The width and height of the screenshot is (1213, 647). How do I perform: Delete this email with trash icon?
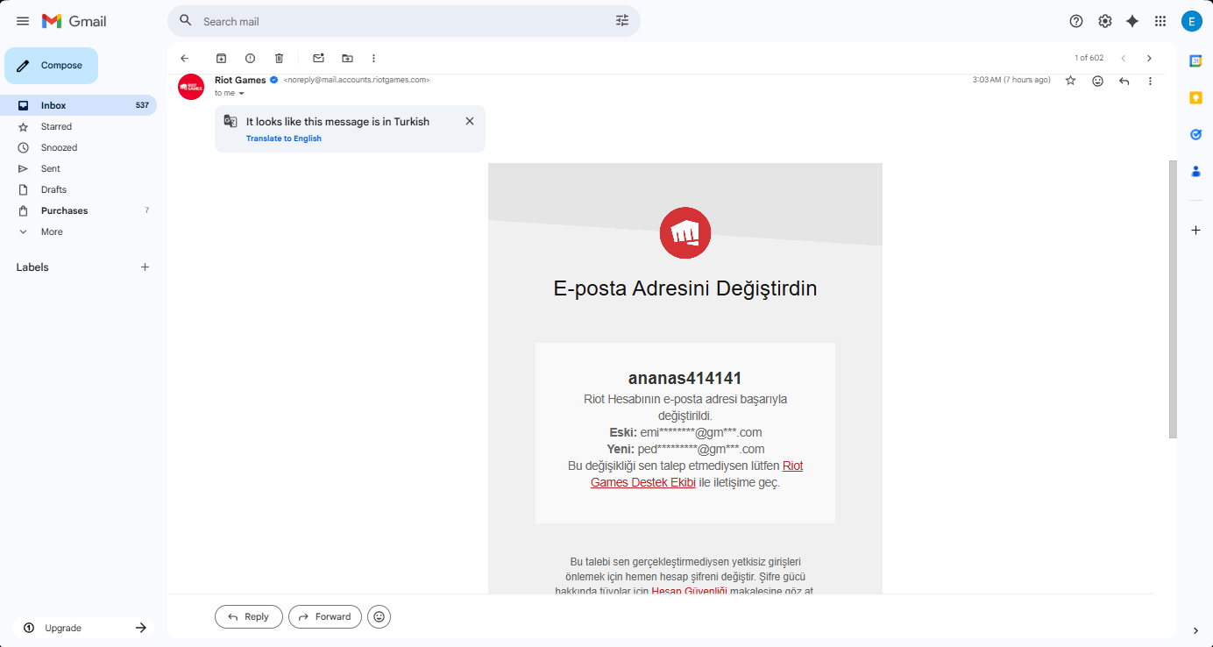click(x=279, y=58)
